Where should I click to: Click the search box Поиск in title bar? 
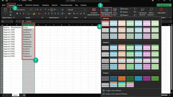tap(87, 1)
